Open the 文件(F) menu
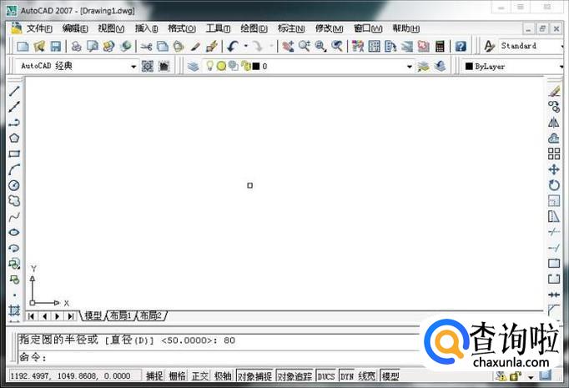This screenshot has height=388, width=569. click(39, 28)
